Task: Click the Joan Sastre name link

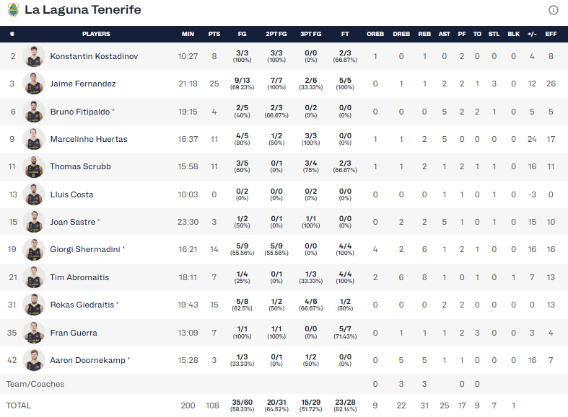Action: click(72, 222)
